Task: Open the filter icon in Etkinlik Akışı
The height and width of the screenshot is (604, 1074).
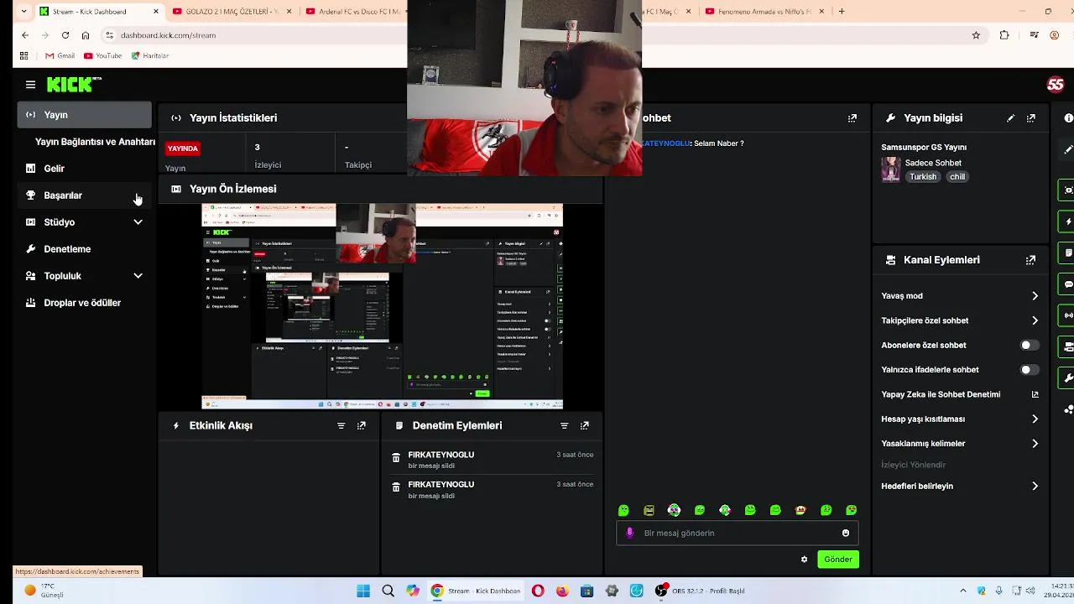Action: pos(341,425)
